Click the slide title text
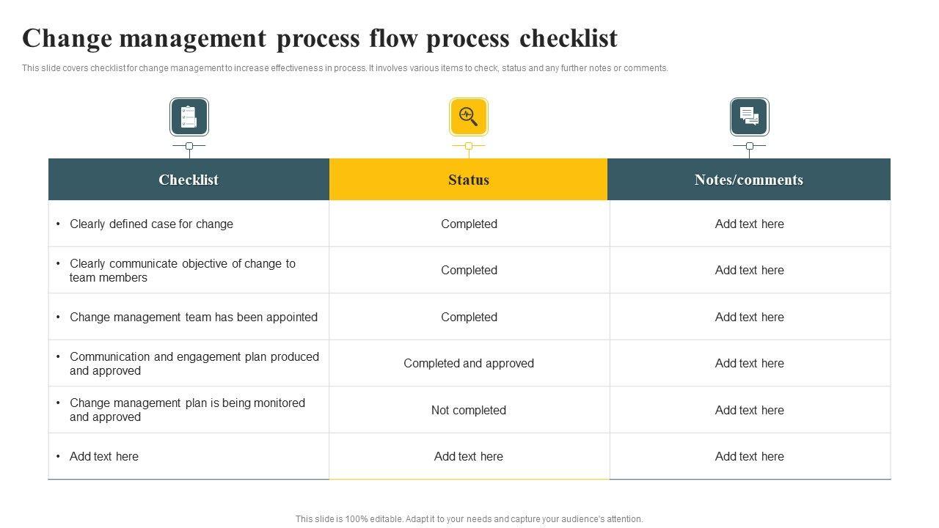Image resolution: width=939 pixels, height=528 pixels. point(320,38)
